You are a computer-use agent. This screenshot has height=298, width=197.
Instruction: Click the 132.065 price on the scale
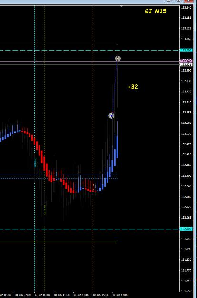pos(186,218)
